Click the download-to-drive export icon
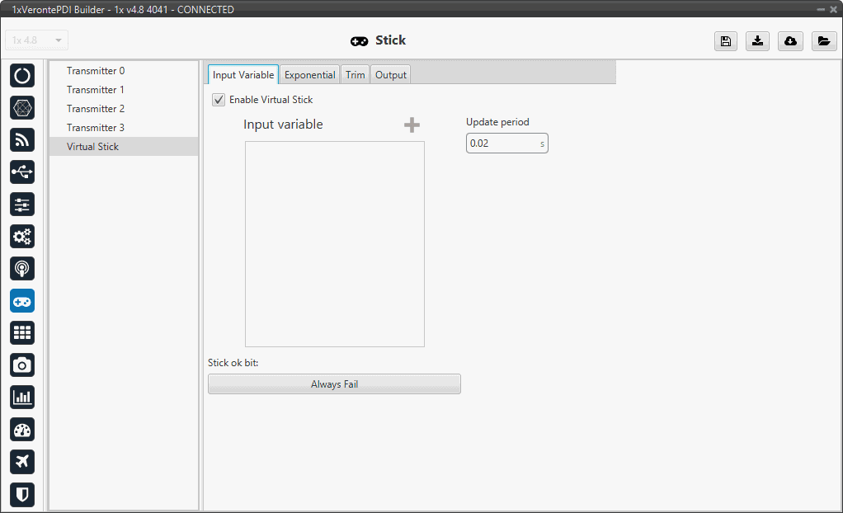 (x=757, y=41)
